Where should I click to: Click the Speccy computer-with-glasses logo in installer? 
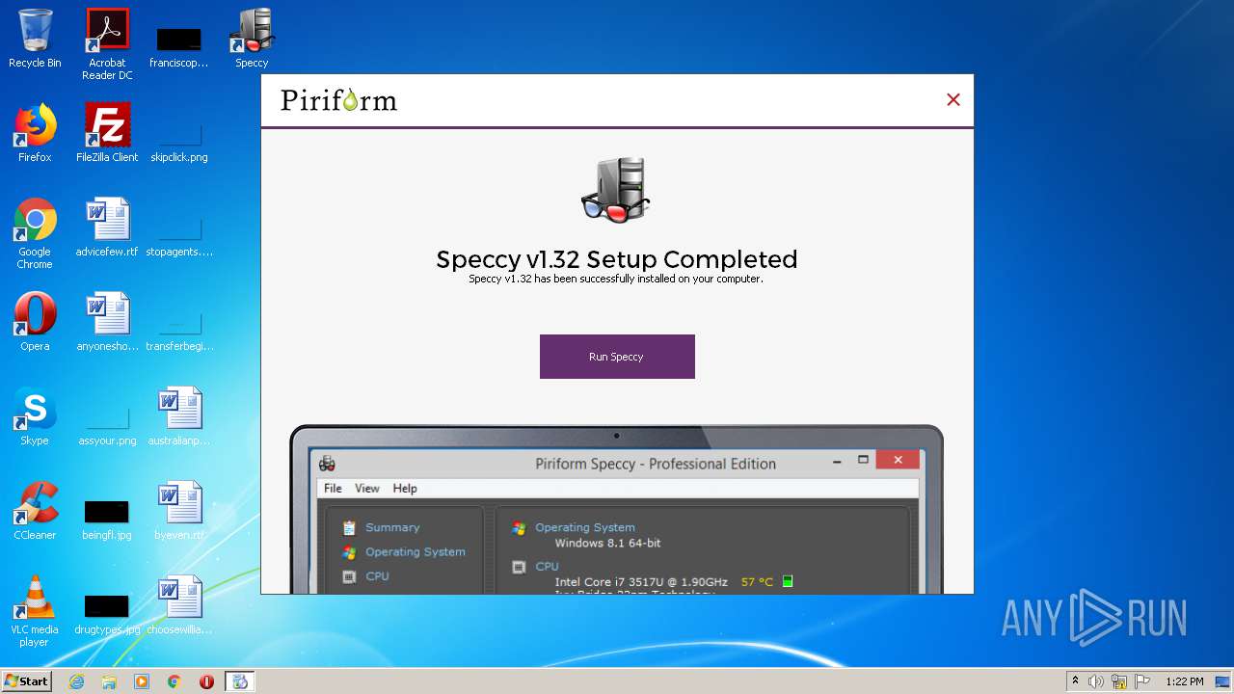[616, 191]
